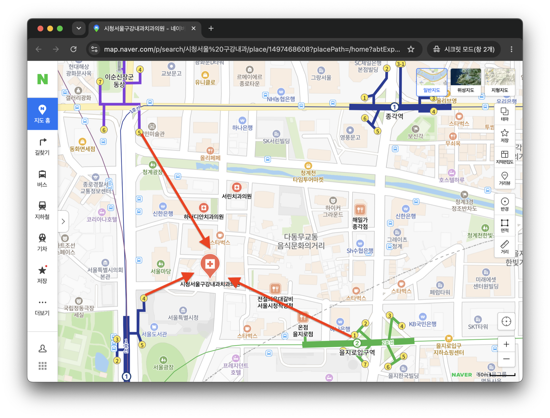Screen dimensions: 550x418
Task: Click the 그레이츠 청계 building marker
Action: pos(397,232)
